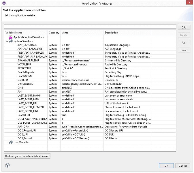Click the getCallflowOCSRecord() value
194x173 pixels.
point(75,138)
